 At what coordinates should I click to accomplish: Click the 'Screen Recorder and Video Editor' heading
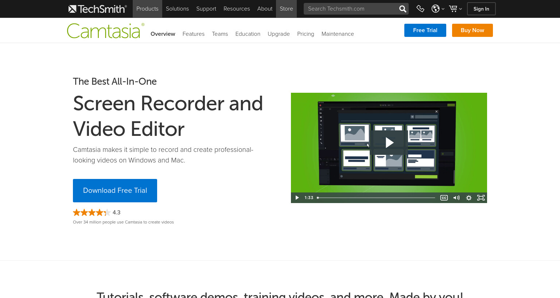point(168,116)
